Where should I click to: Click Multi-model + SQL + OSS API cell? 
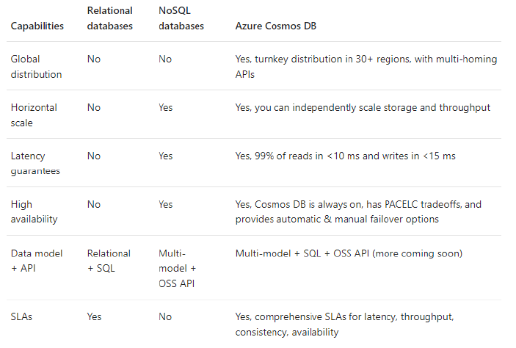coord(349,253)
